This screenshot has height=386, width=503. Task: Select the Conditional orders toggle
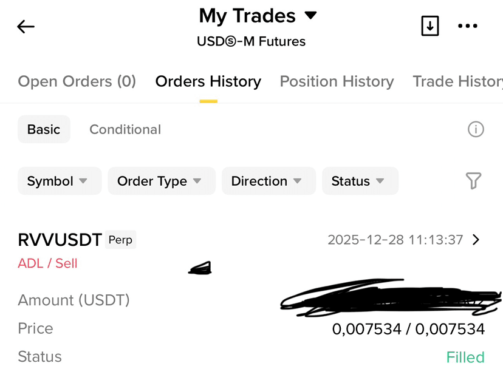[125, 129]
